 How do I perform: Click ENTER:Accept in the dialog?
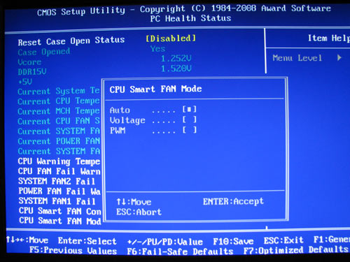pos(233,201)
